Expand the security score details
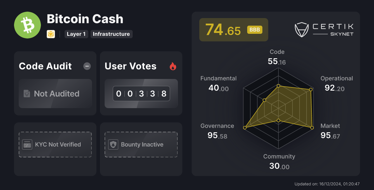 pyautogui.click(x=233, y=29)
